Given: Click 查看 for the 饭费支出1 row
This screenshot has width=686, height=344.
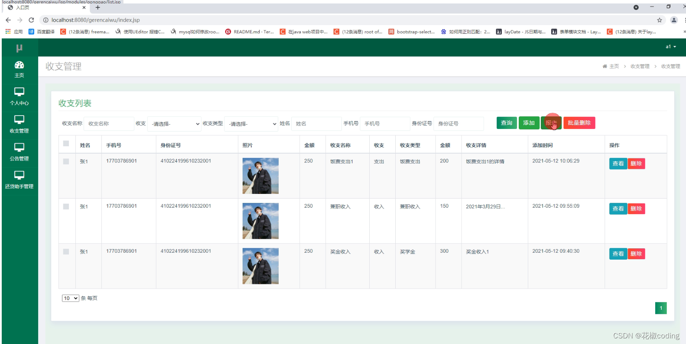Looking at the screenshot, I should tap(618, 164).
